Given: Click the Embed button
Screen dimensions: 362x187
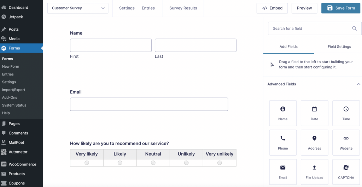Looking at the screenshot, I should [272, 8].
